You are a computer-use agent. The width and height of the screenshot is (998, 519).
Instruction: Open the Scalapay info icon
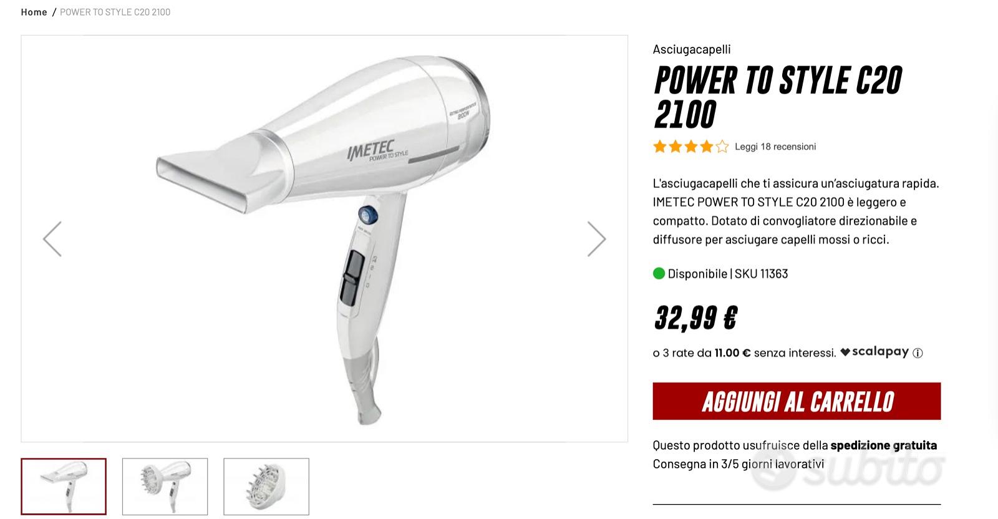click(918, 353)
